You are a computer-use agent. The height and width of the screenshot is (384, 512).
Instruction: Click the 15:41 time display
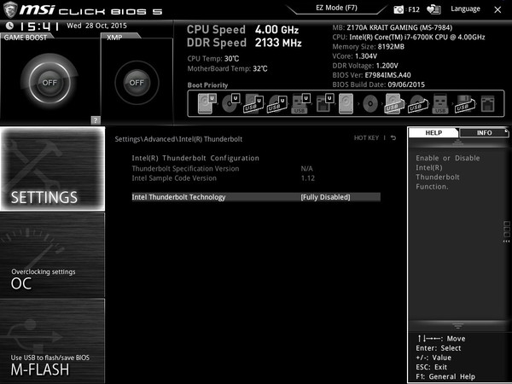coord(39,26)
